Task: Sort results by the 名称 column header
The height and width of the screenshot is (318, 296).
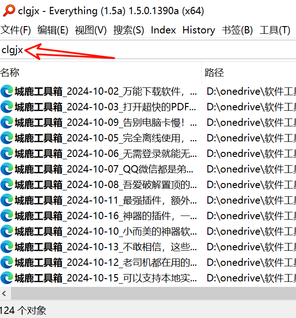Action: [100, 72]
